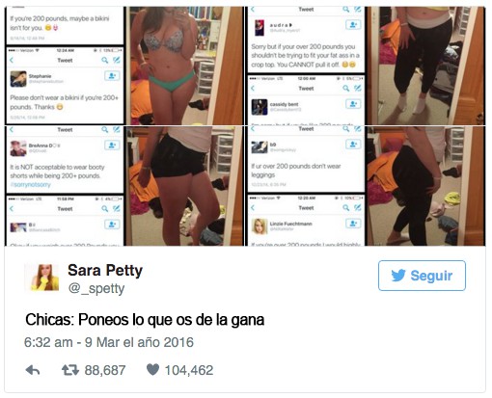
Task: Open the black shorts mirror photo
Action: point(184,186)
